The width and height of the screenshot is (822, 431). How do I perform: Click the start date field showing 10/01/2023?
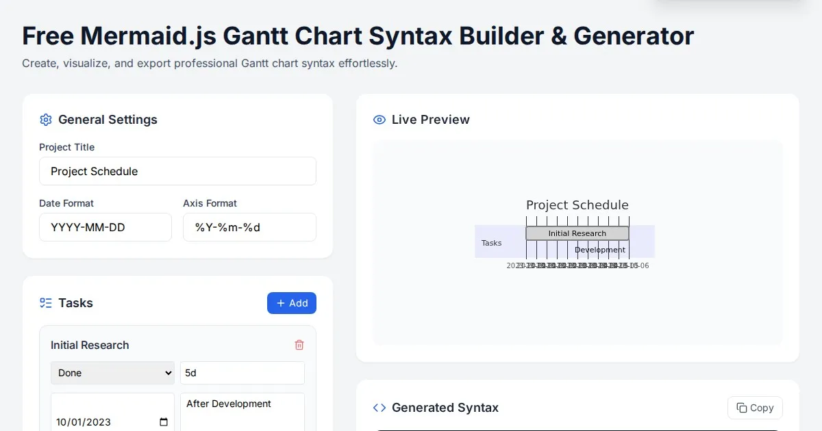coord(103,422)
